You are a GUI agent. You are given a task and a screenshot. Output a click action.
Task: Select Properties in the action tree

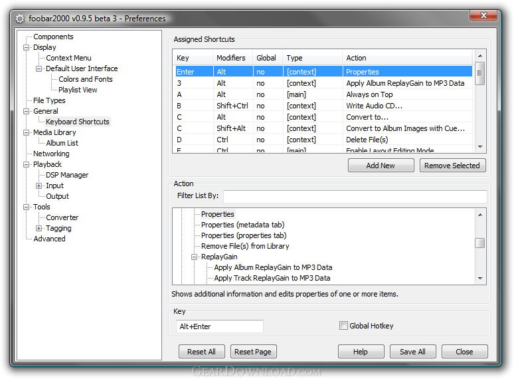(217, 214)
